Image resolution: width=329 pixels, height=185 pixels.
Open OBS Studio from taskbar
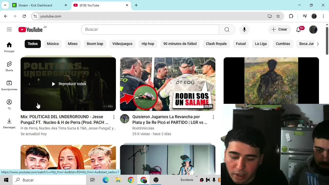[156, 180]
